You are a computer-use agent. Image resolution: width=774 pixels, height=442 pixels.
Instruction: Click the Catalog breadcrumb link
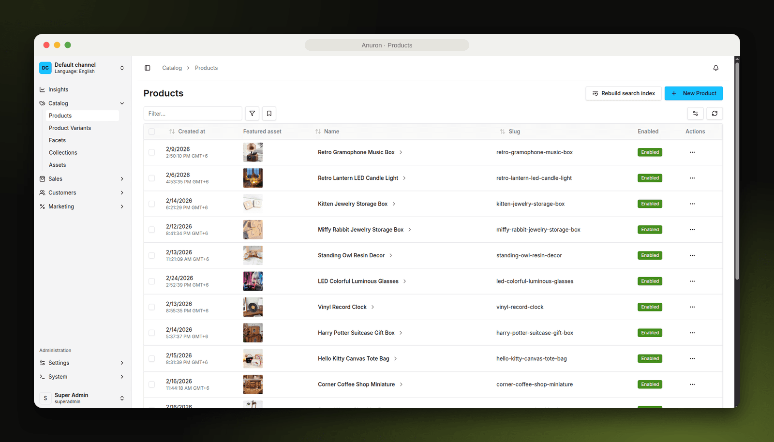172,68
